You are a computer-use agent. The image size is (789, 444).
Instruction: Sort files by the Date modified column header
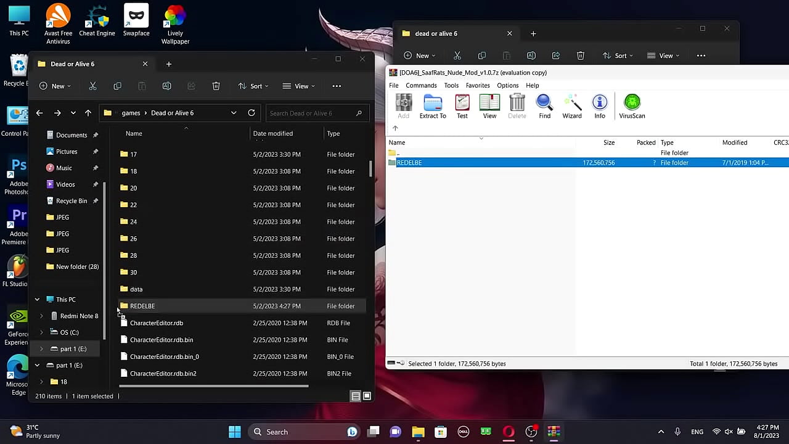coord(272,134)
